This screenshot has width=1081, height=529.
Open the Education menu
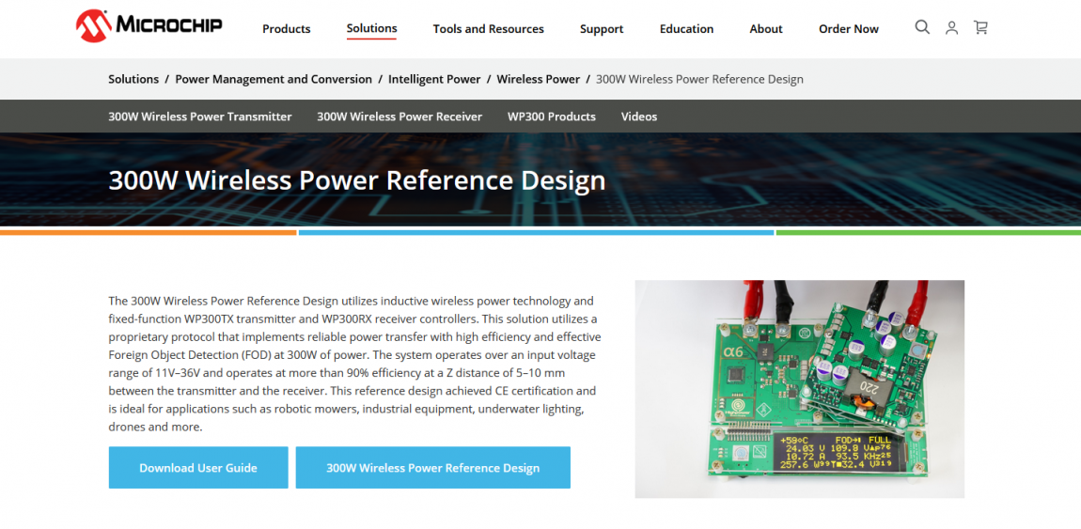click(686, 29)
